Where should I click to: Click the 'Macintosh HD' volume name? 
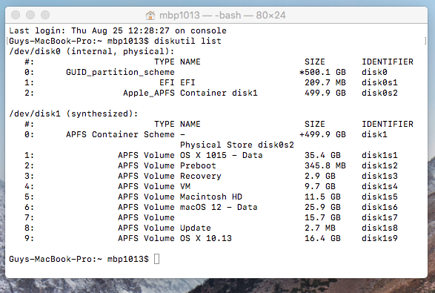tap(211, 197)
